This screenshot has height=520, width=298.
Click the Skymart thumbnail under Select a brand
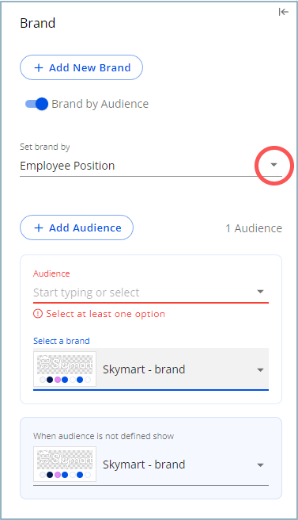point(65,369)
